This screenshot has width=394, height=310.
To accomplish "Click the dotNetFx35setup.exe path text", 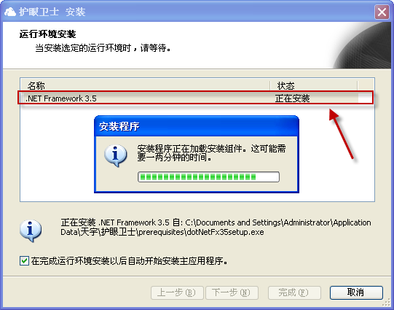I will point(225,232).
